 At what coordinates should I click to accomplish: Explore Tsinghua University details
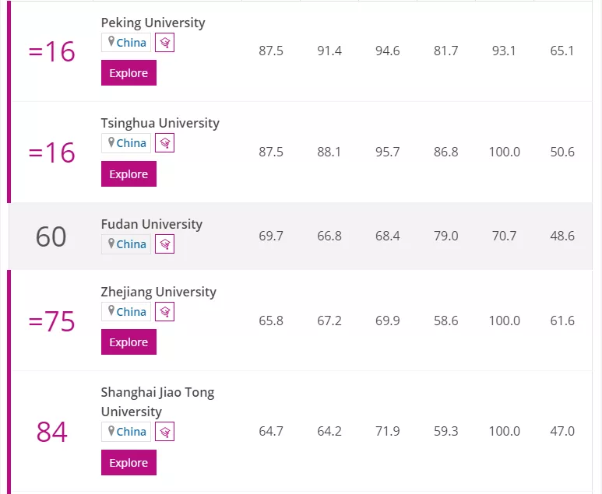[128, 174]
